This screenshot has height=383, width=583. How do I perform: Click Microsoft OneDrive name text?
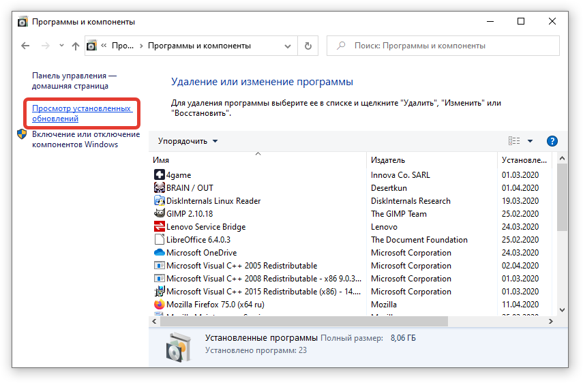(x=202, y=253)
